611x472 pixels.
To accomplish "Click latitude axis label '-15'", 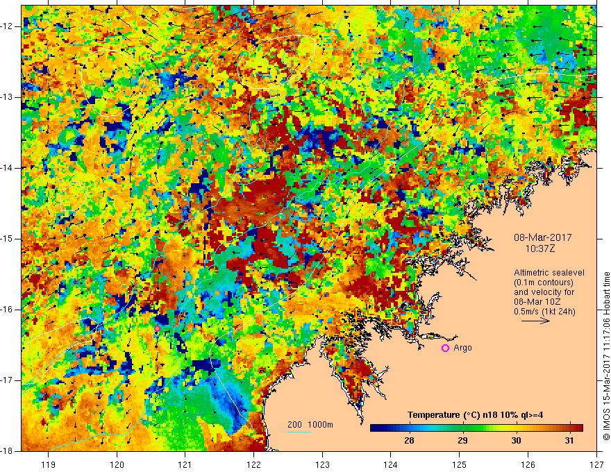I will click(x=8, y=239).
